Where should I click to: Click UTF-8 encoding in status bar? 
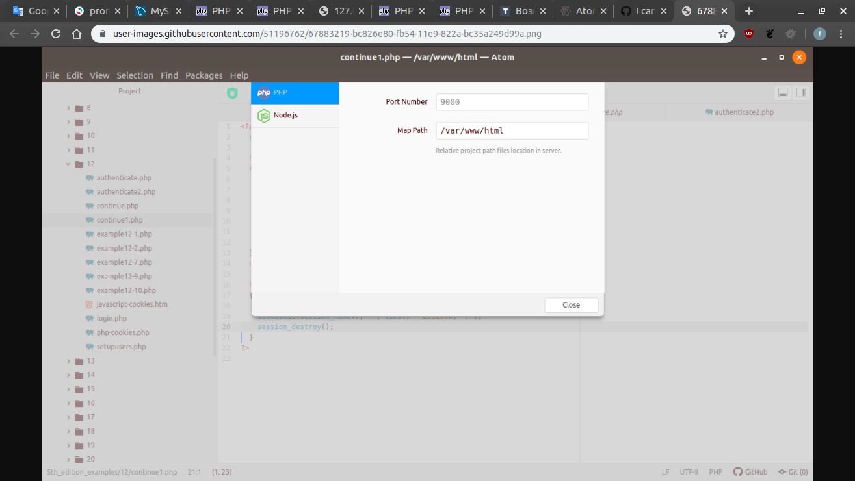(x=689, y=472)
